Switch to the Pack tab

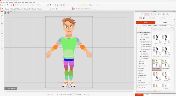[148, 28]
